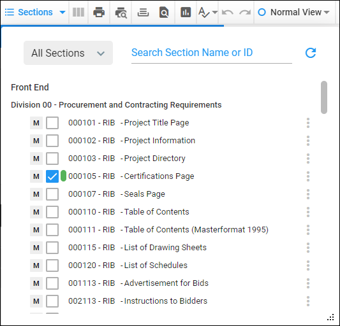Focus the Search Section Name or ID field
Image resolution: width=340 pixels, height=326 pixels.
212,53
